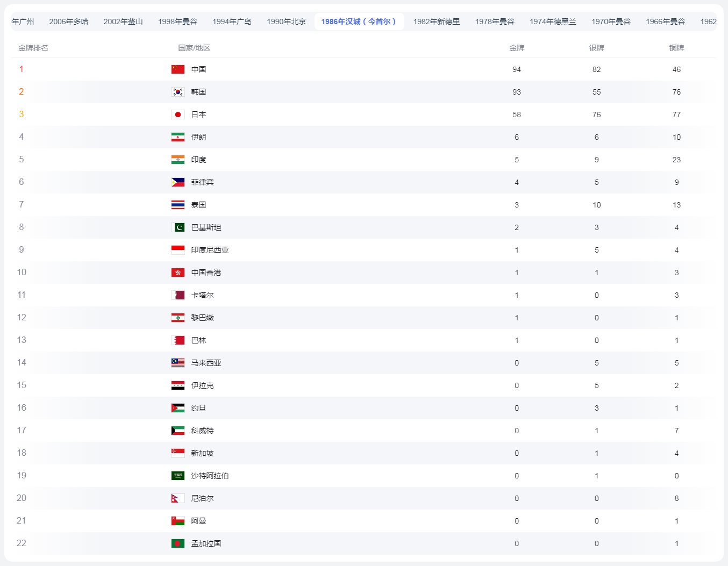
Task: Click the country name 中国
Action: [x=198, y=69]
